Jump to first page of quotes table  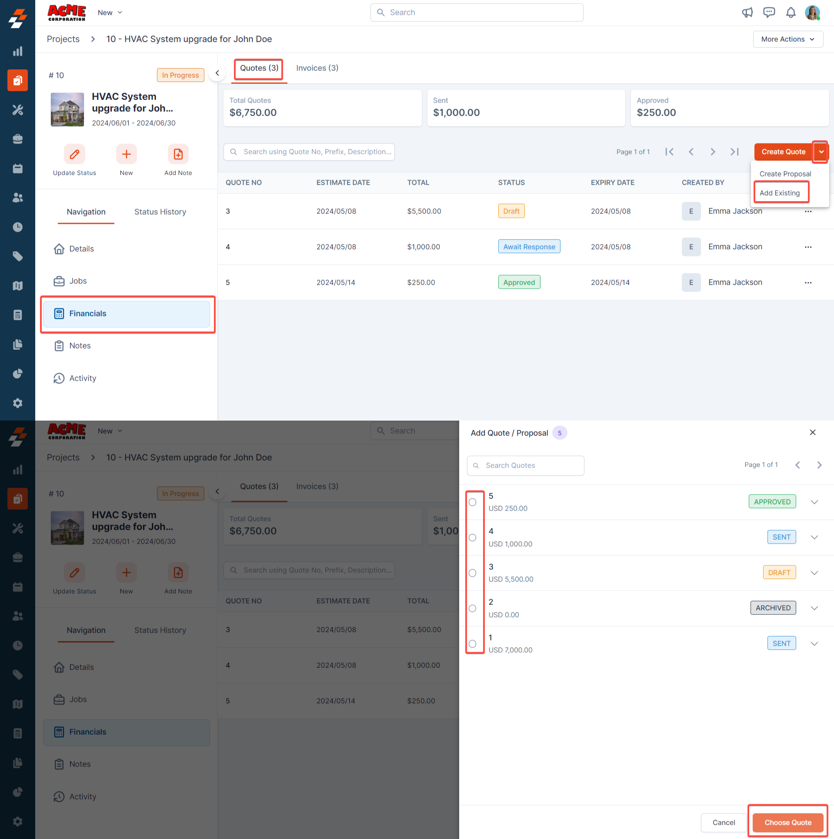pos(669,152)
